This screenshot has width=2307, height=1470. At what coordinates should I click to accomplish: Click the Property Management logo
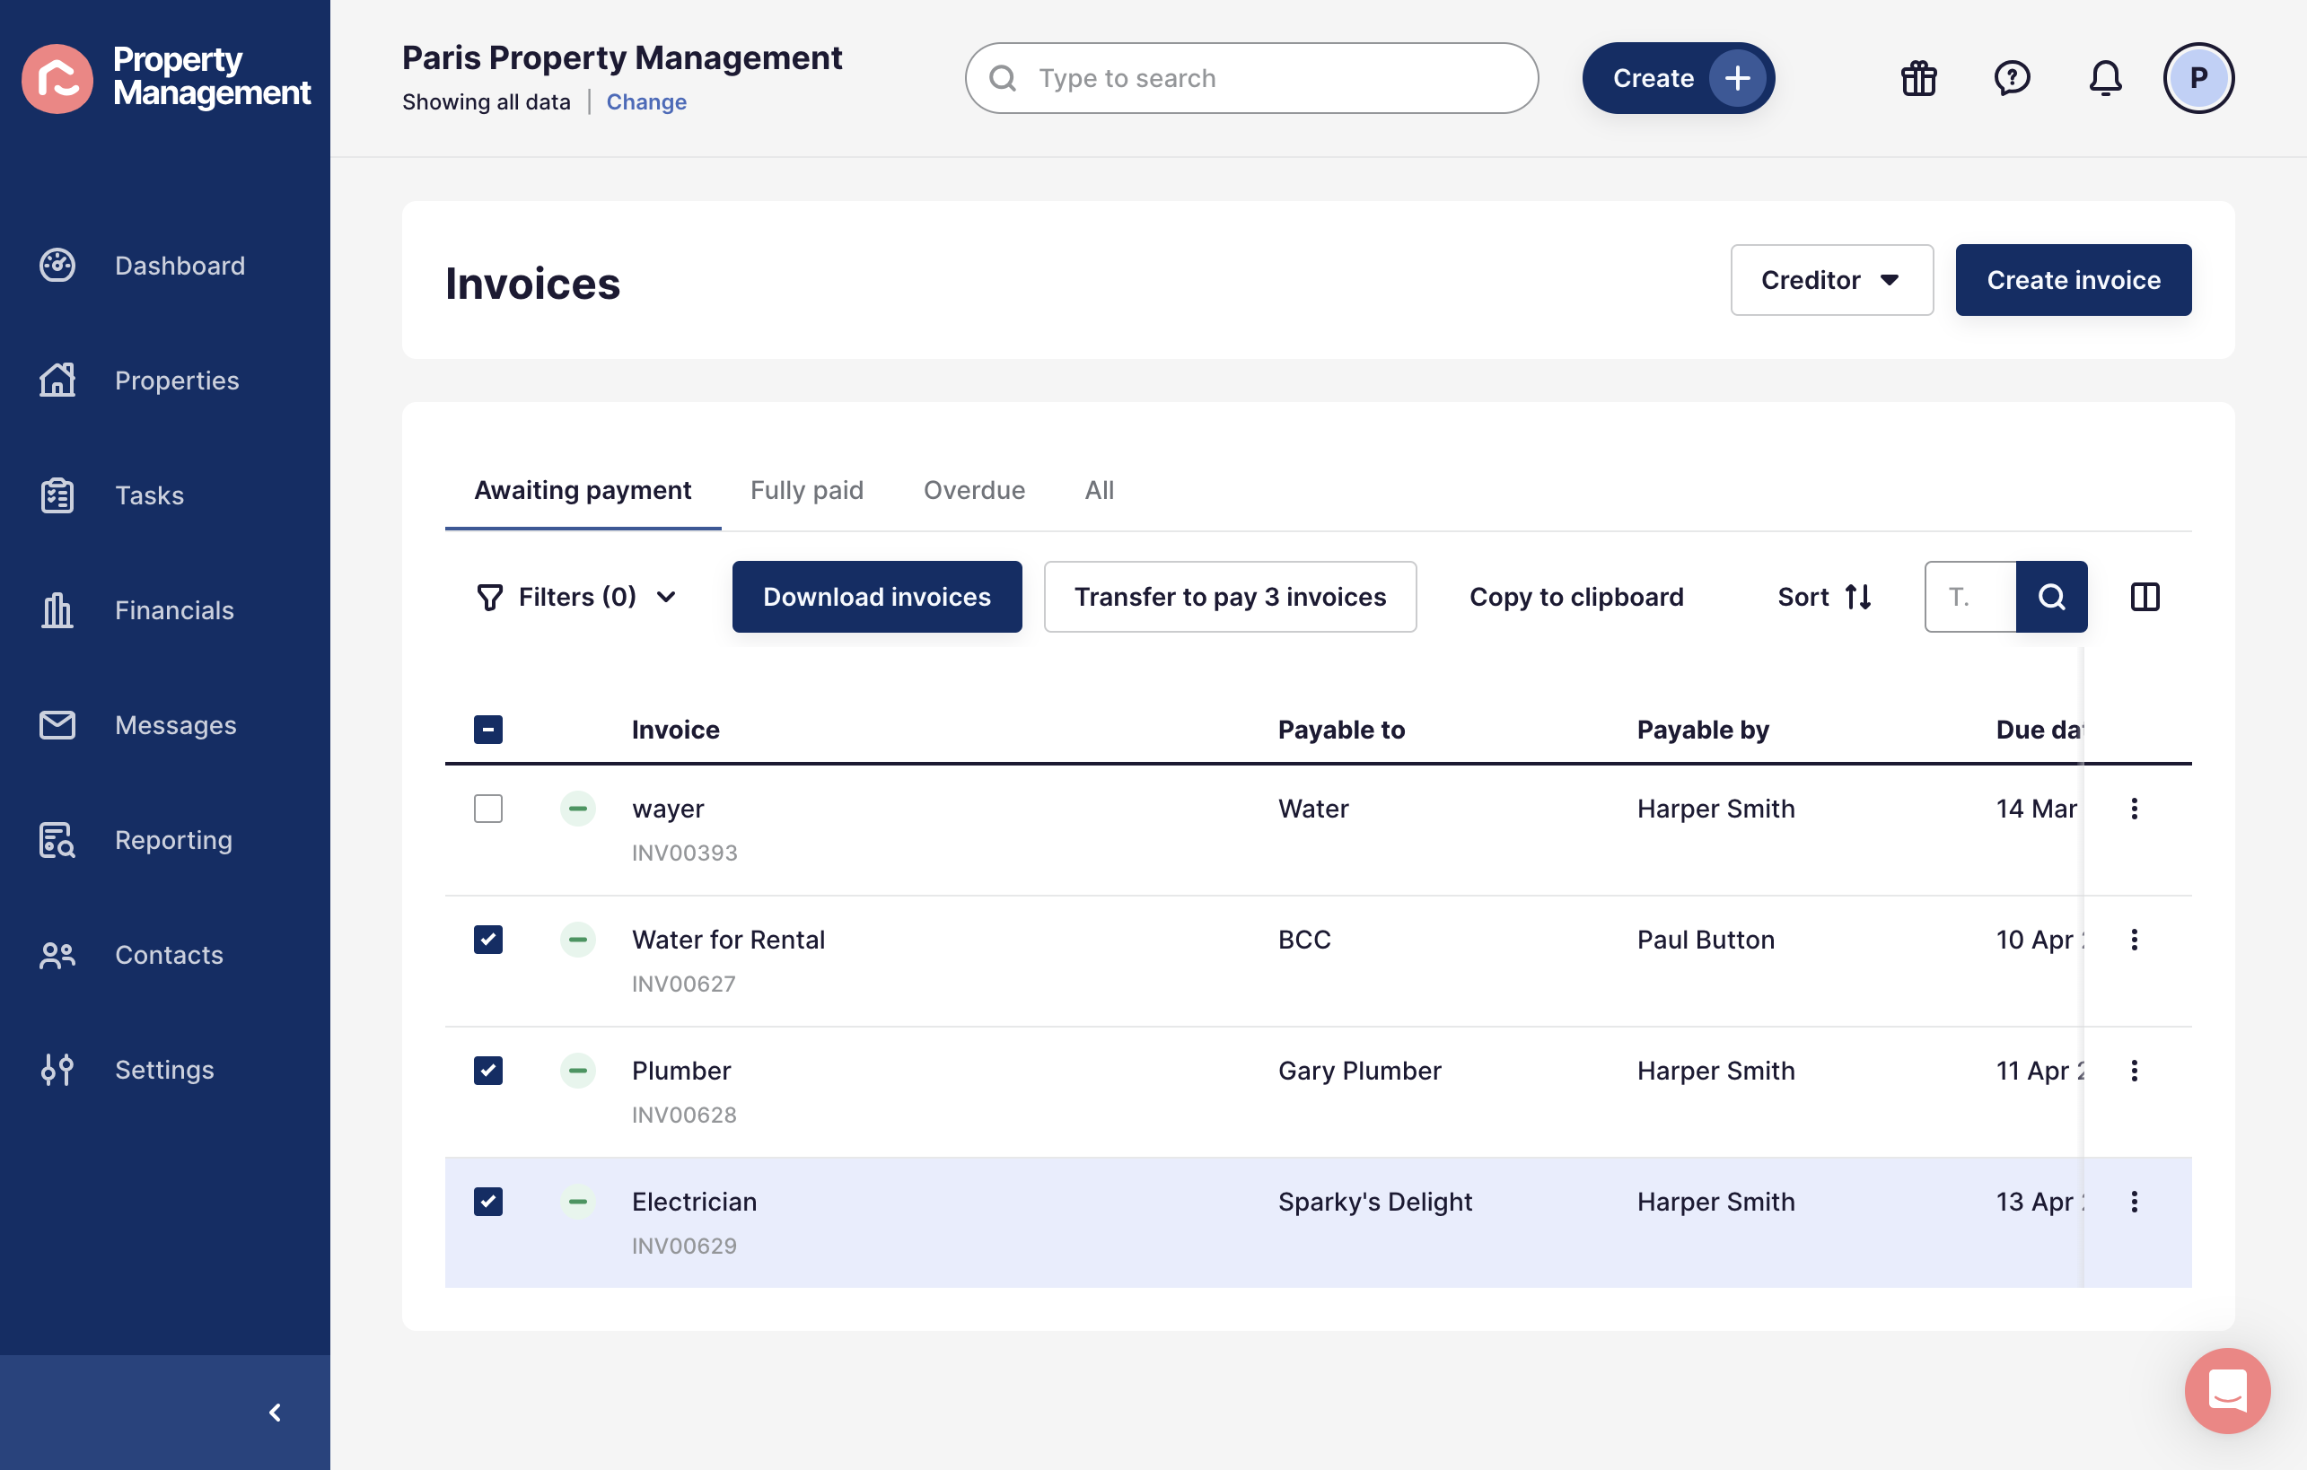click(x=166, y=77)
